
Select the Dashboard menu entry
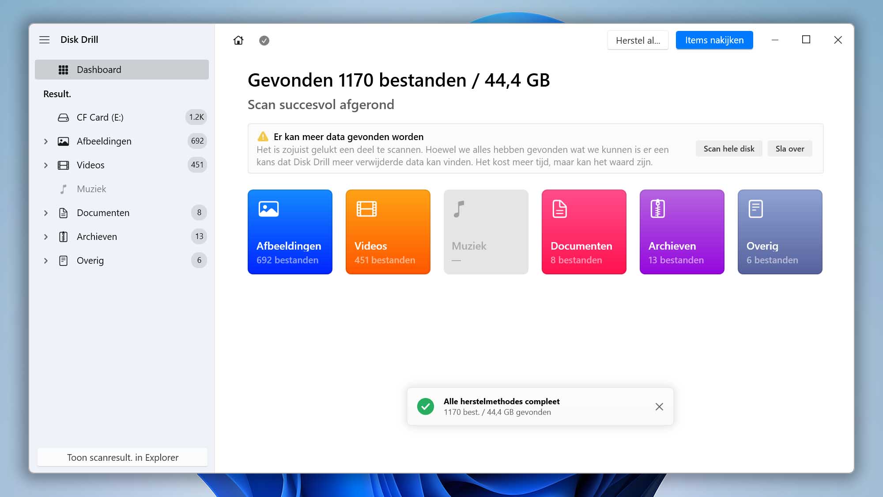click(121, 70)
